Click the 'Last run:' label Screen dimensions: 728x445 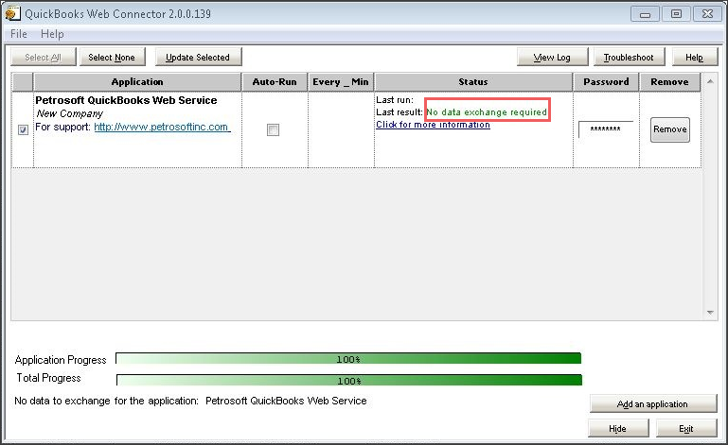[x=394, y=99]
